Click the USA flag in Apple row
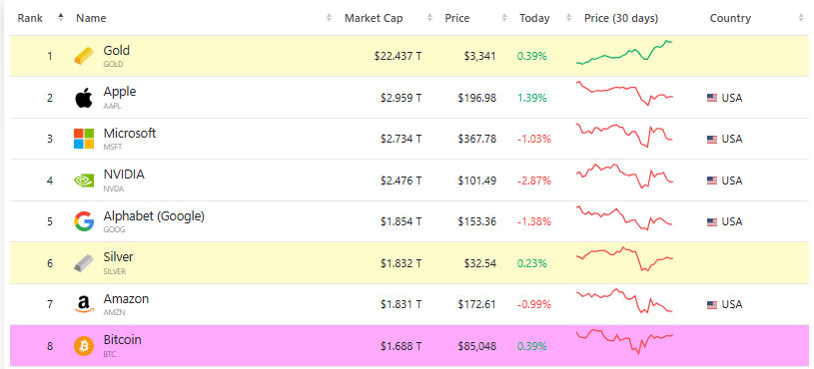 tap(712, 98)
